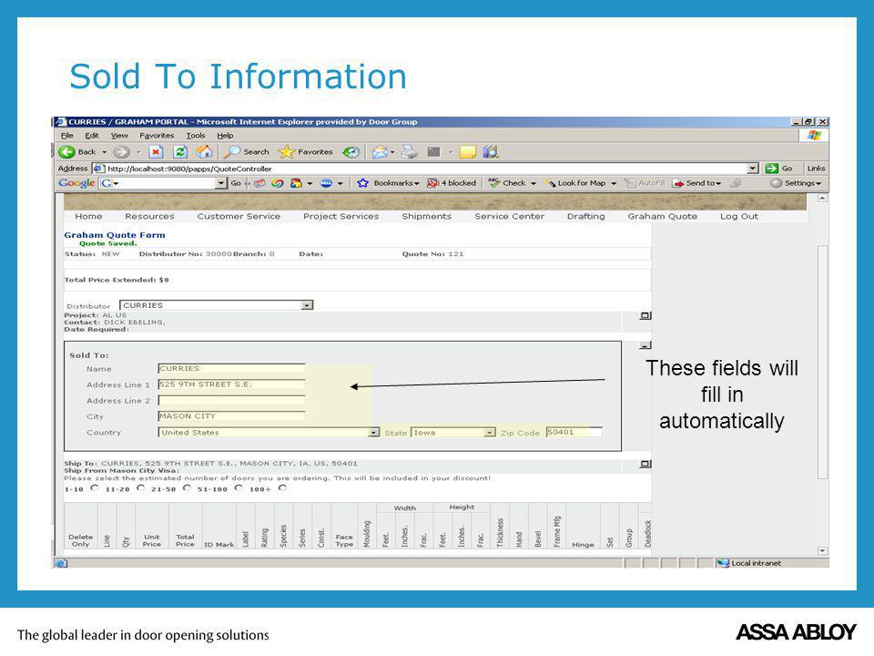Click the page scrollbar down arrow
874x656 pixels.
point(822,550)
